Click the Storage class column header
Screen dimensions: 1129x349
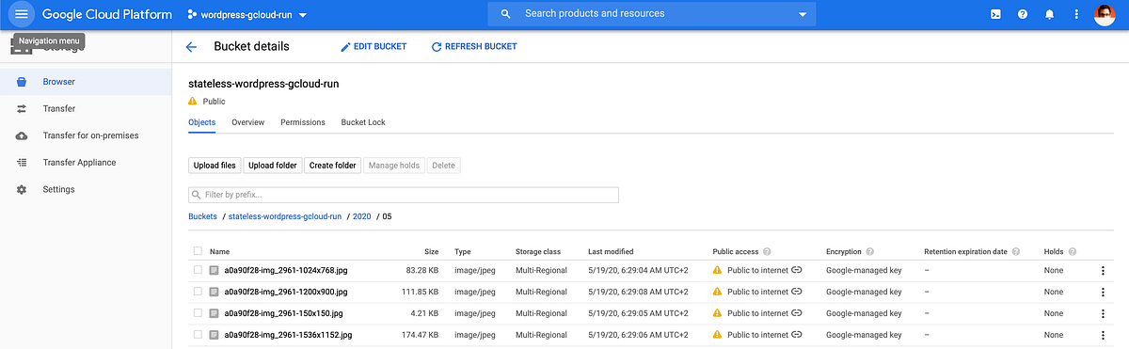[538, 252]
